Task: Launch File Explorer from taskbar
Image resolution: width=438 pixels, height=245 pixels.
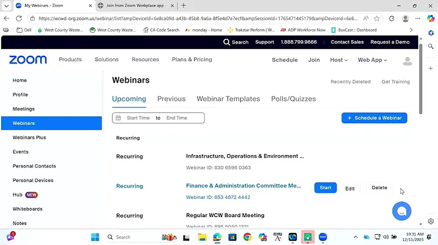Action: coord(202,237)
